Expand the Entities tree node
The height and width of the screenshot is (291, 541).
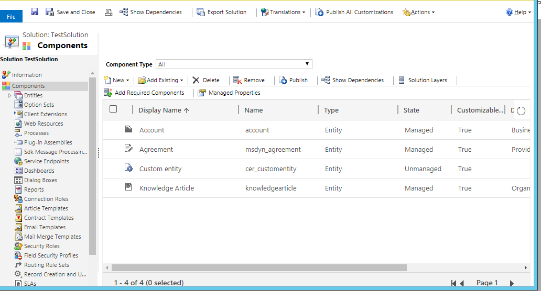coord(9,95)
